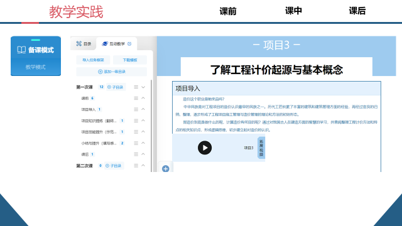Screen dimensions: 402x226
Task: Open drag-handle menu icon for 课后 row
Action: pos(136,154)
